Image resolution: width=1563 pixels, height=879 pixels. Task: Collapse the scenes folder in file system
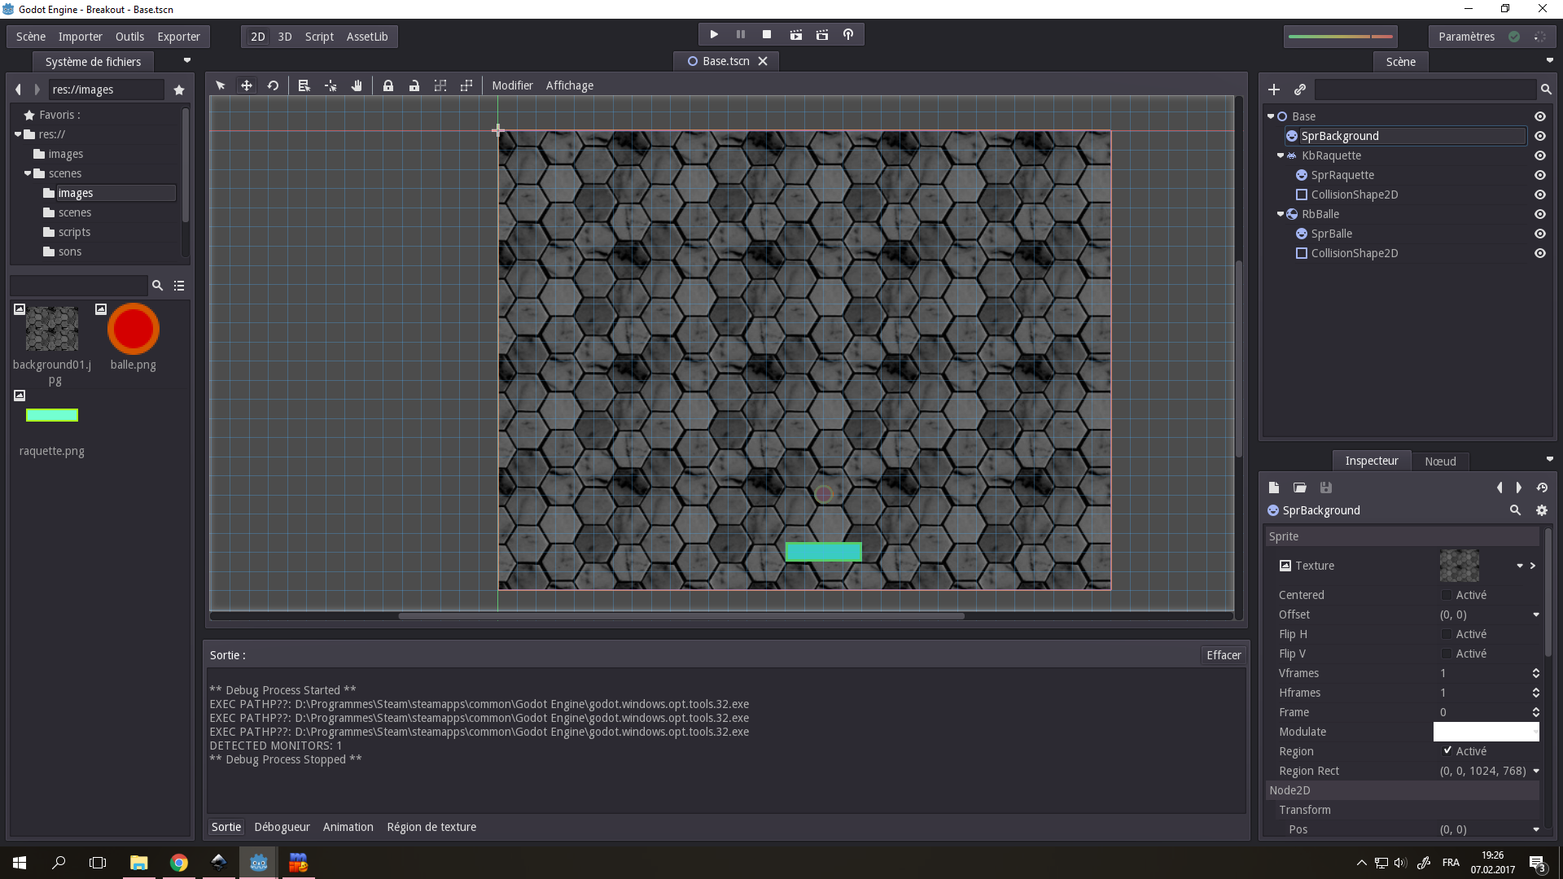pos(28,173)
